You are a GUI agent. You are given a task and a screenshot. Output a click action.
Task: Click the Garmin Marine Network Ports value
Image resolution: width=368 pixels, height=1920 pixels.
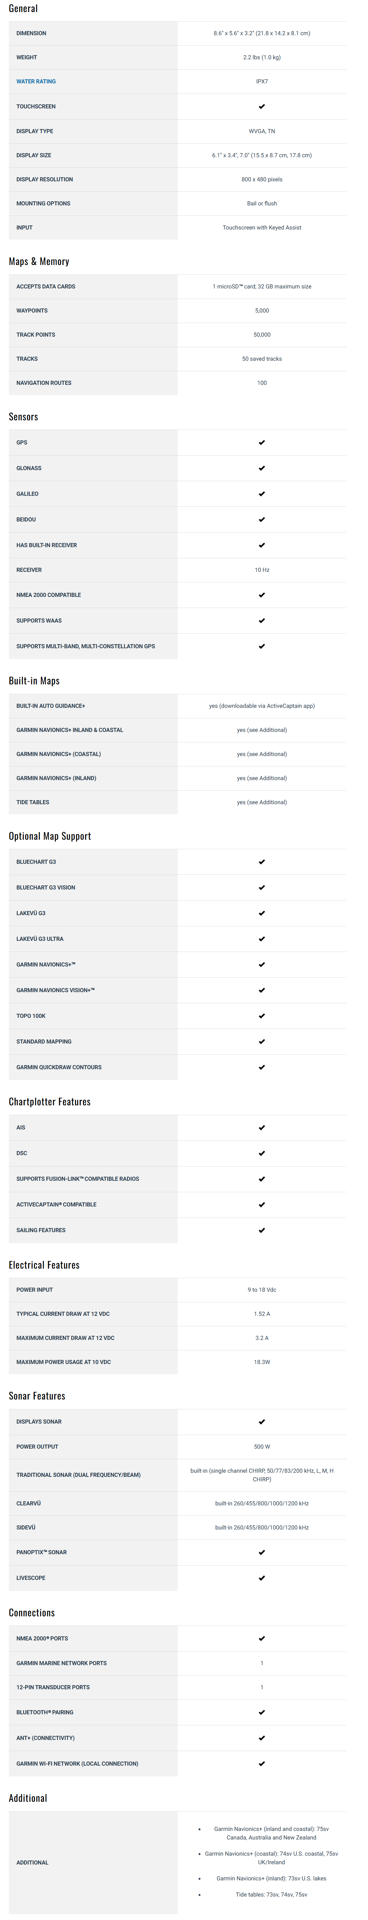pos(262,1664)
